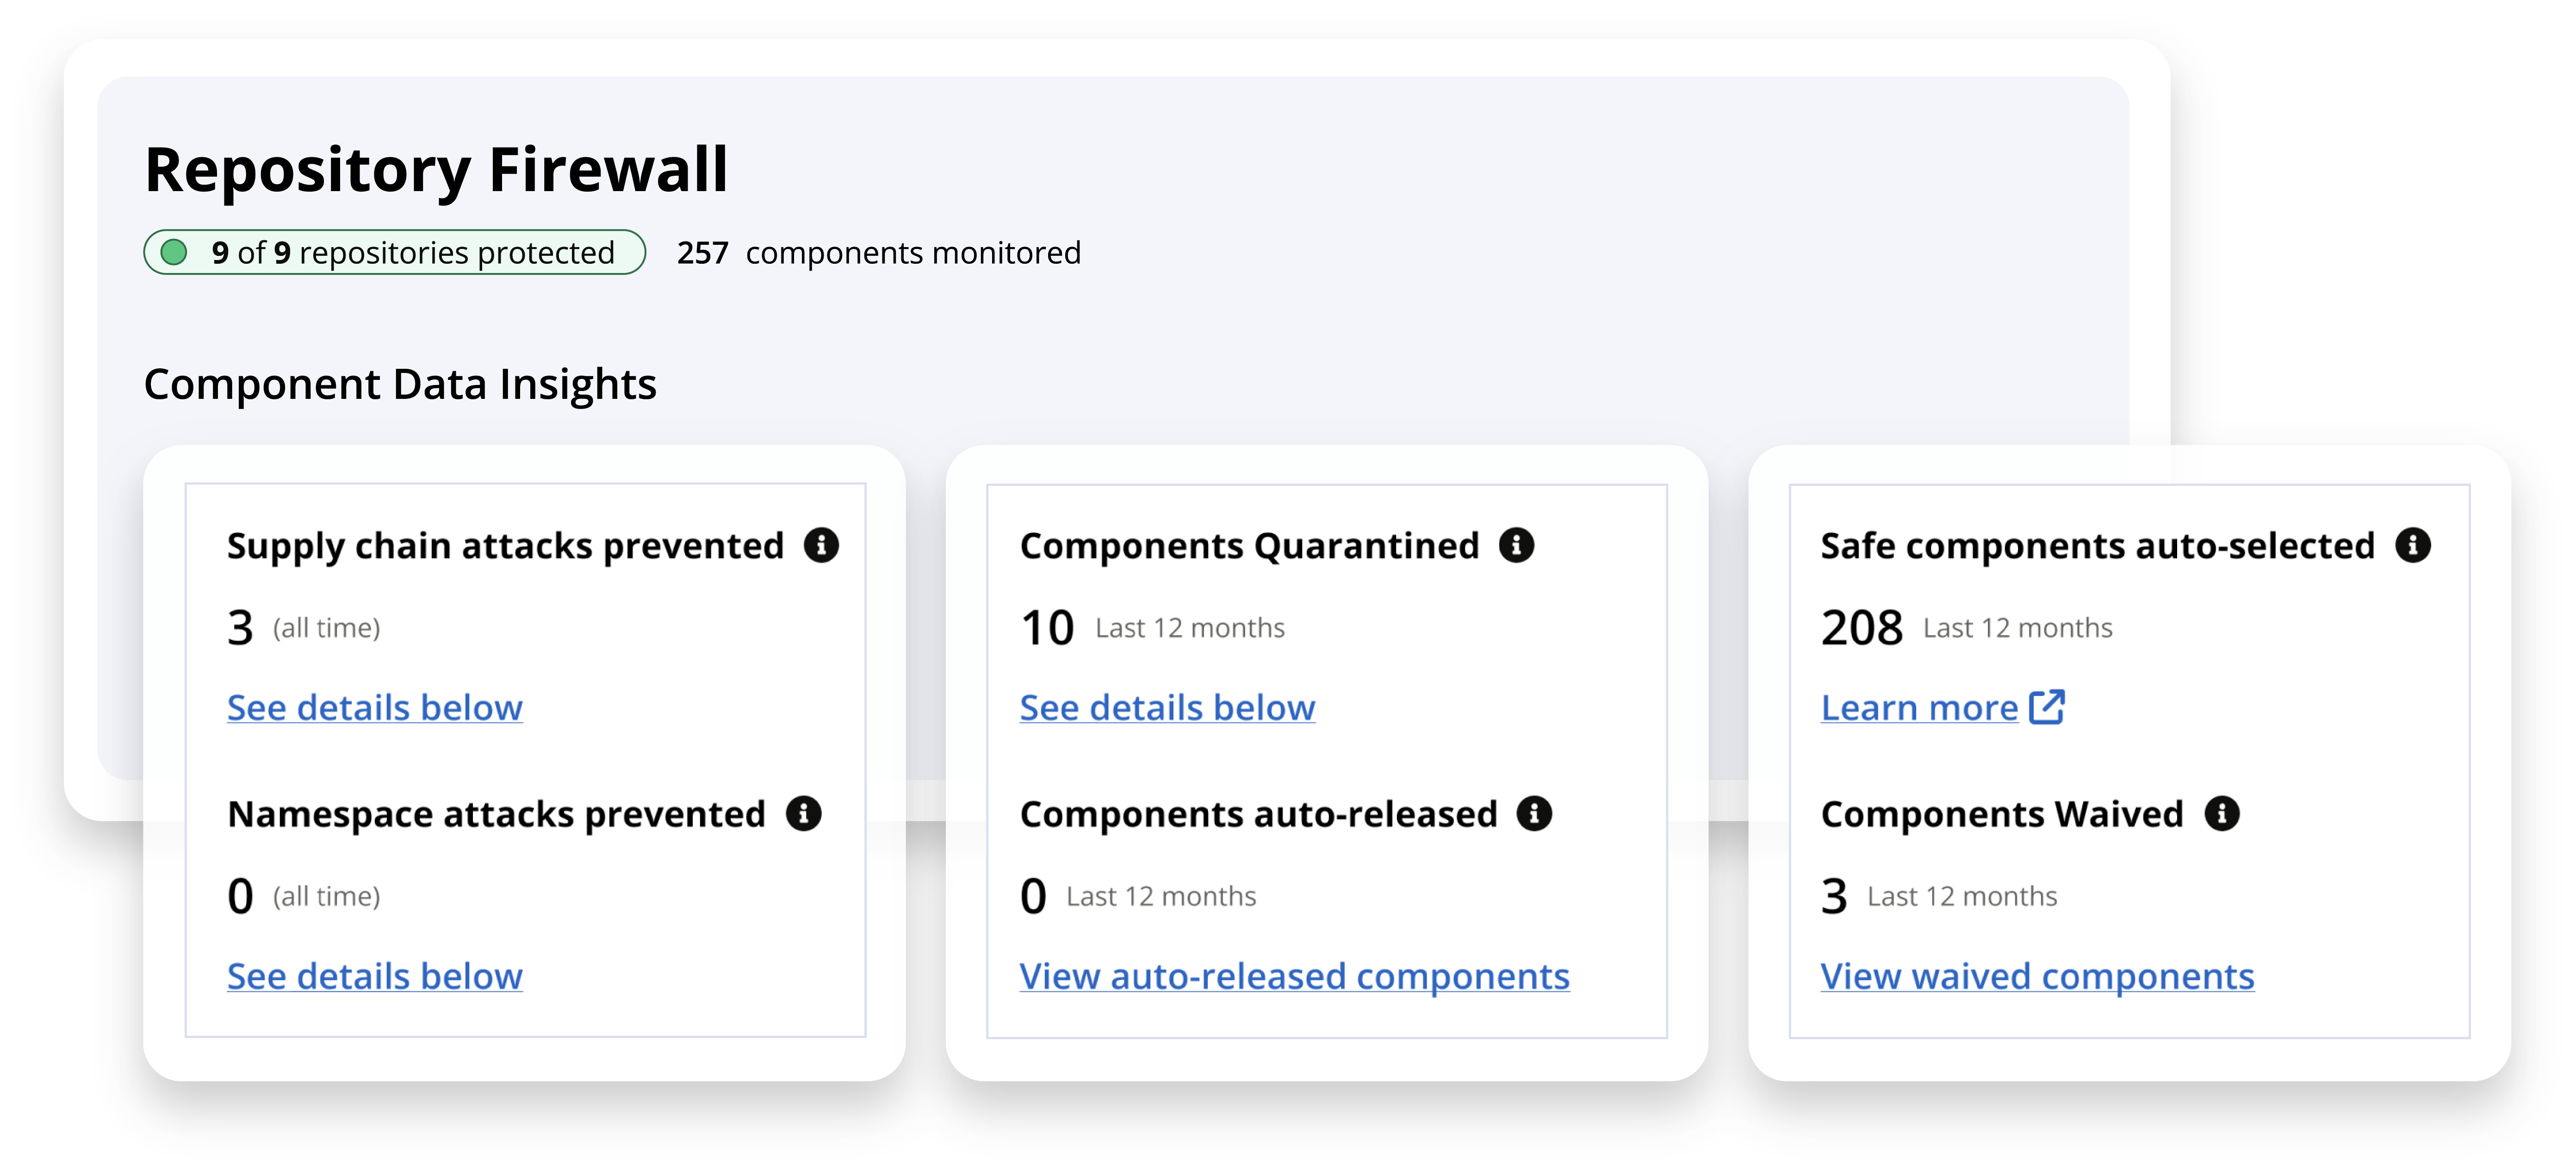Click the info icon beside Namespace attacks prevented
The width and height of the screenshot is (2576, 1173).
pos(806,813)
